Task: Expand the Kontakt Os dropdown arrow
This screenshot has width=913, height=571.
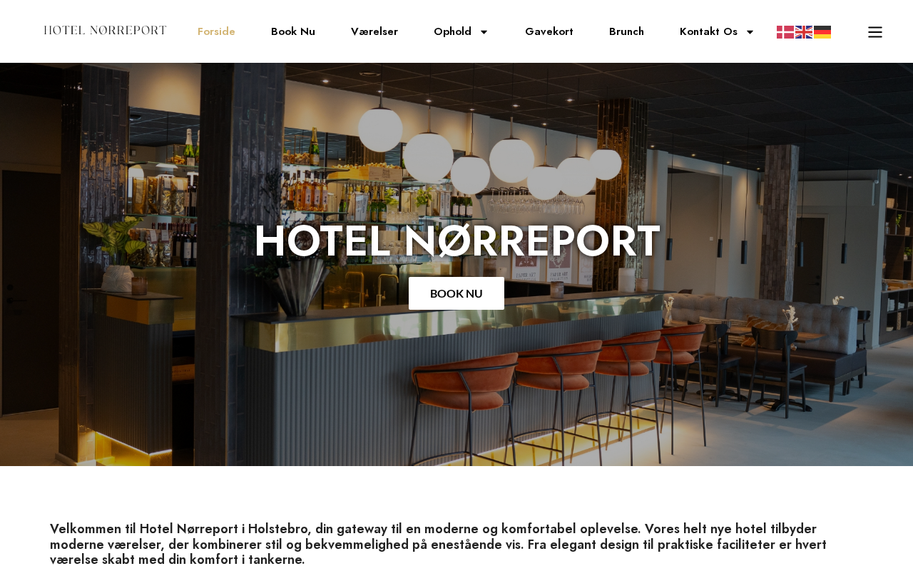Action: point(750,32)
